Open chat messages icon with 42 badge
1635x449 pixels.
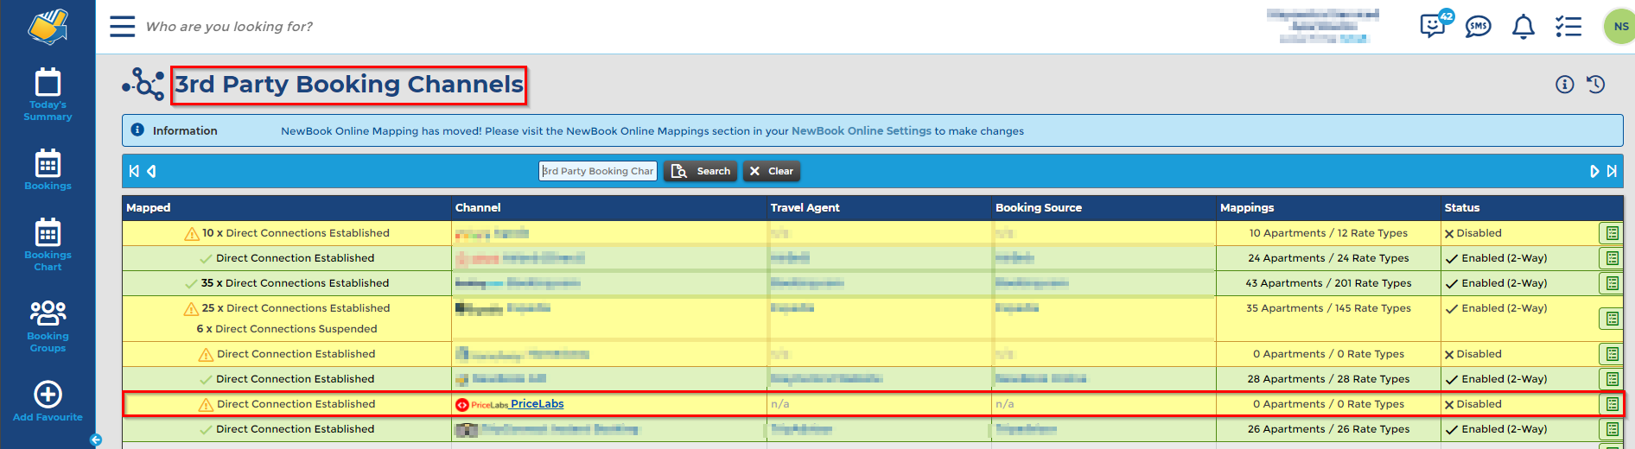coord(1435,24)
